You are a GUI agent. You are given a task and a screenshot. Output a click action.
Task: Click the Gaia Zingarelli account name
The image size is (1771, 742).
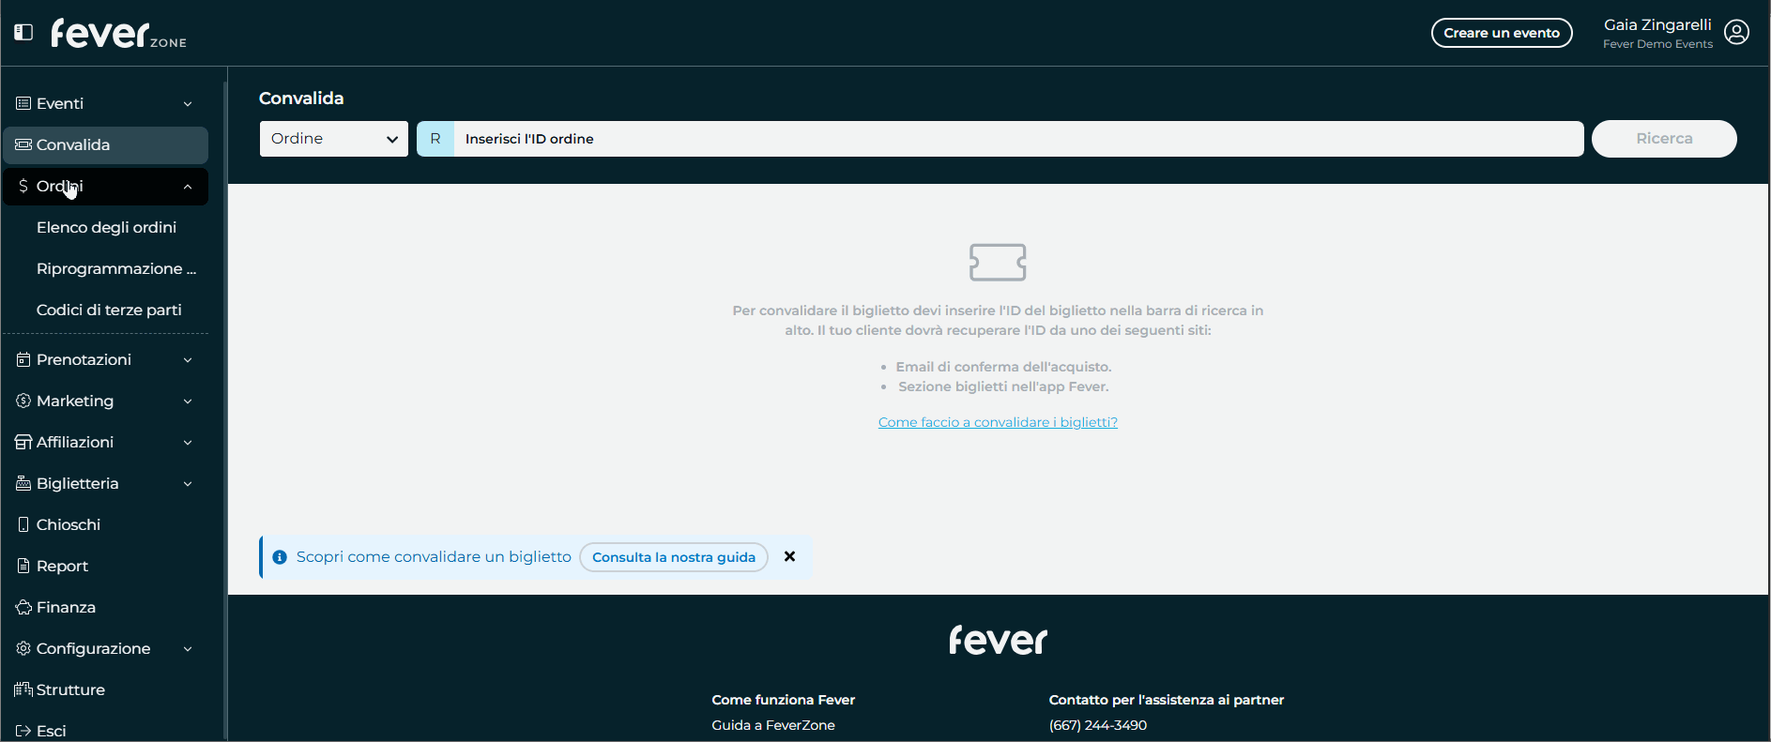(x=1657, y=25)
